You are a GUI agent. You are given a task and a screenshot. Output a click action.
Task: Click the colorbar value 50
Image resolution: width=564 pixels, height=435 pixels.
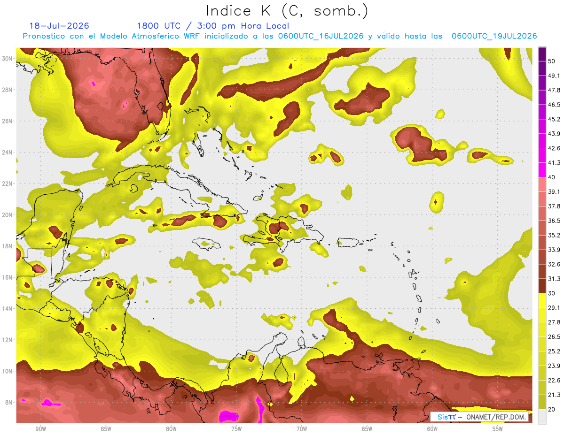pyautogui.click(x=552, y=61)
